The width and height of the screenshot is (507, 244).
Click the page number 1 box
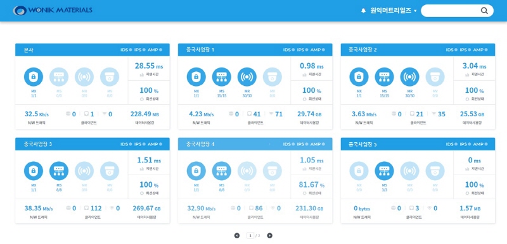[250, 236]
